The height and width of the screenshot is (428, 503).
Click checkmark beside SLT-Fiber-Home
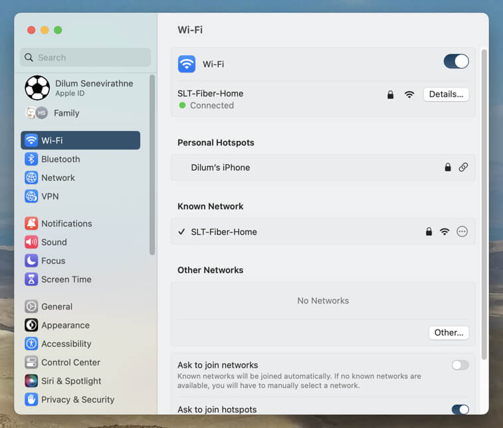coord(181,232)
